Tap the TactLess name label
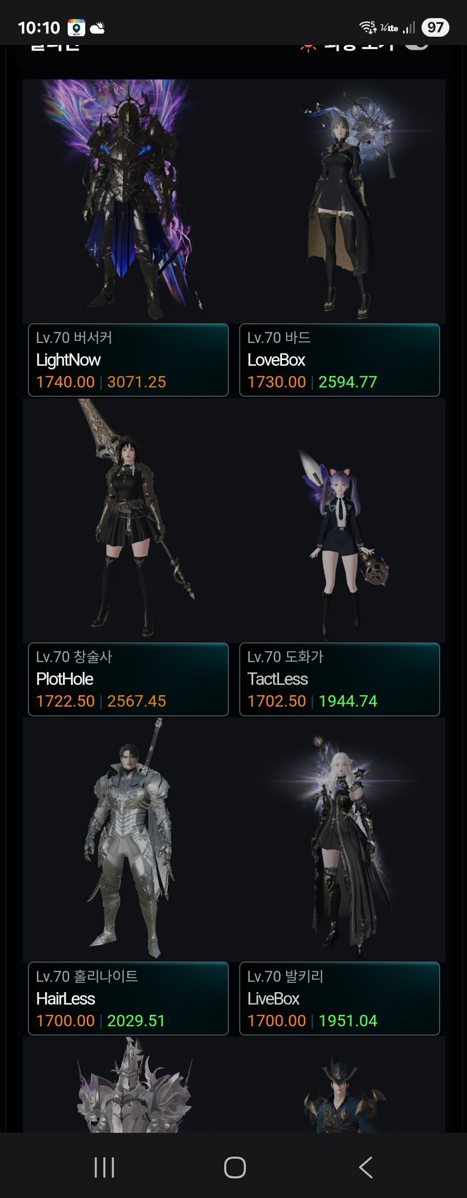 pyautogui.click(x=277, y=679)
